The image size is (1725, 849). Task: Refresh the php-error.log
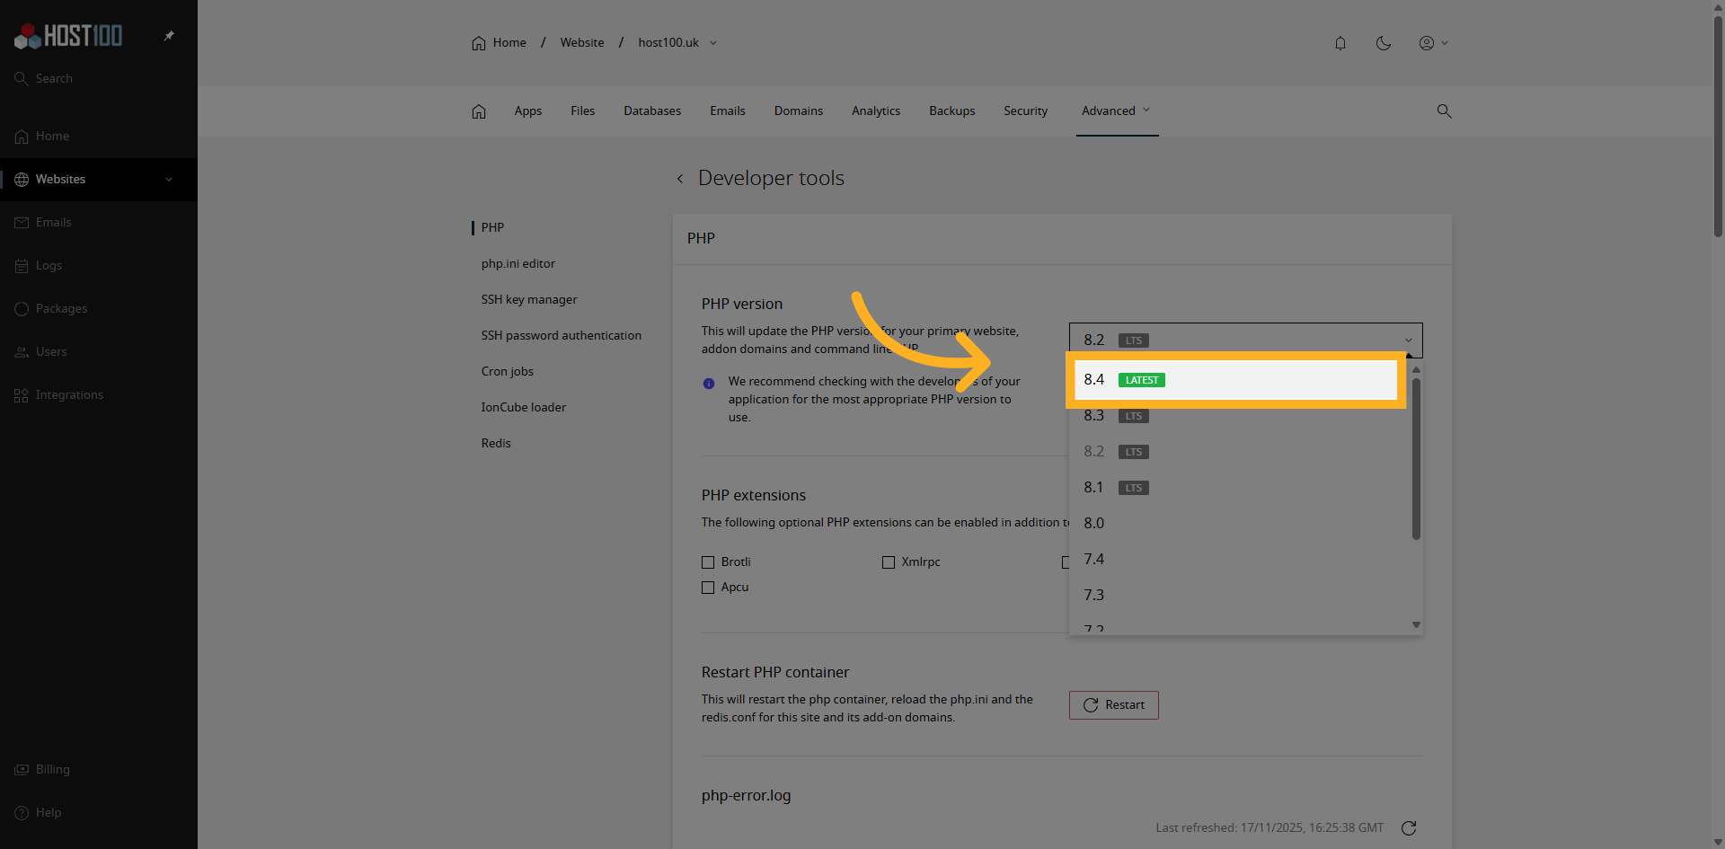pyautogui.click(x=1409, y=828)
